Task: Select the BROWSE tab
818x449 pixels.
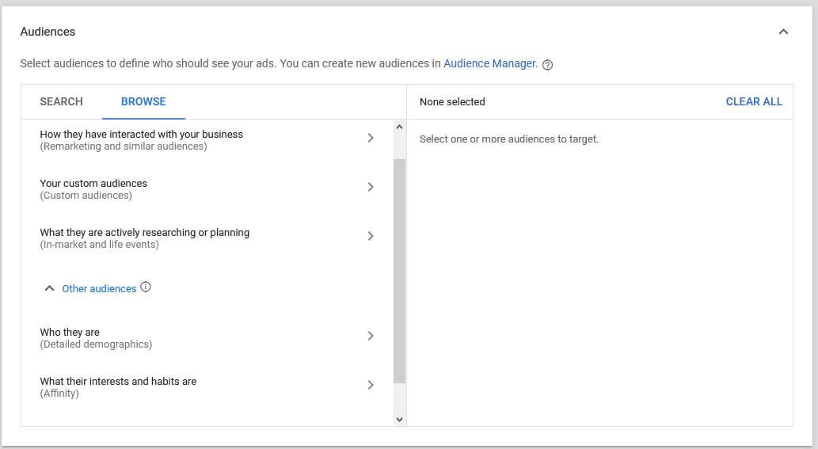Action: (143, 101)
